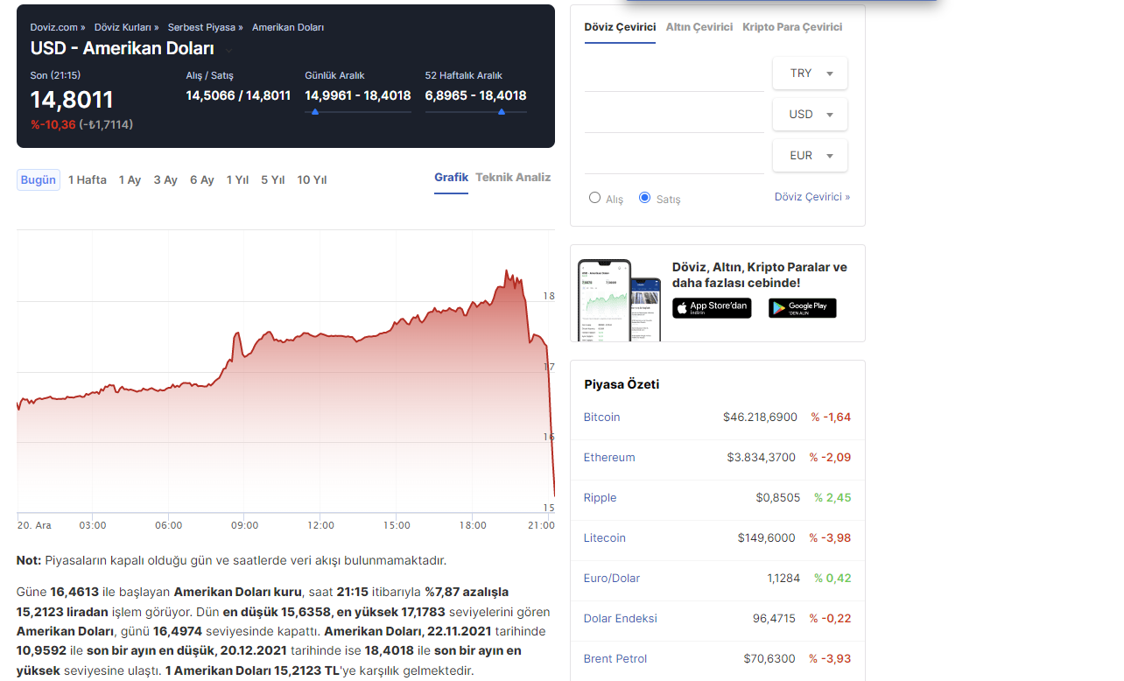Click the phone app preview image
This screenshot has height=681, width=1124.
(618, 300)
